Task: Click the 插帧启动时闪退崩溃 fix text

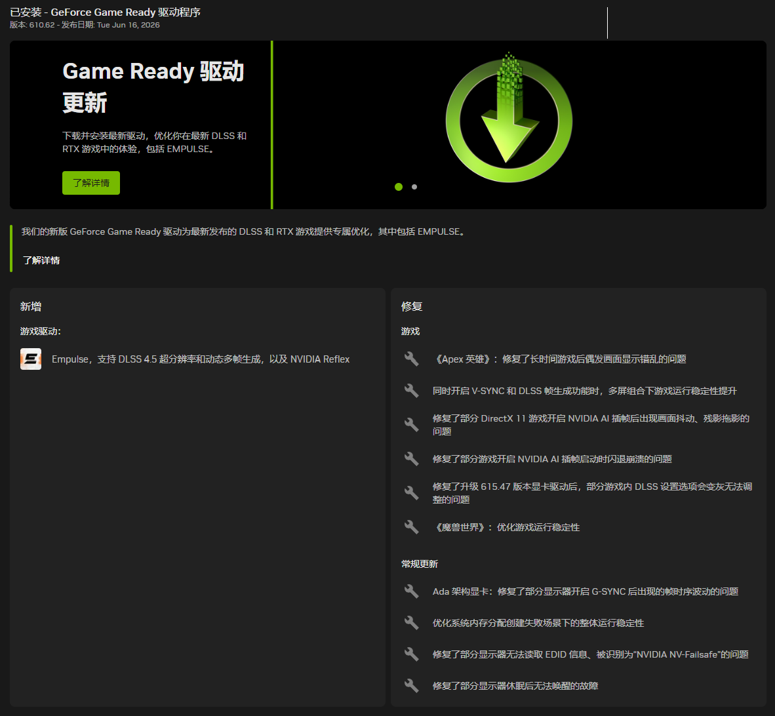Action: point(552,459)
